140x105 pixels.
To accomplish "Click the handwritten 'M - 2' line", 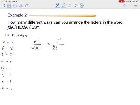I will coord(8,42).
